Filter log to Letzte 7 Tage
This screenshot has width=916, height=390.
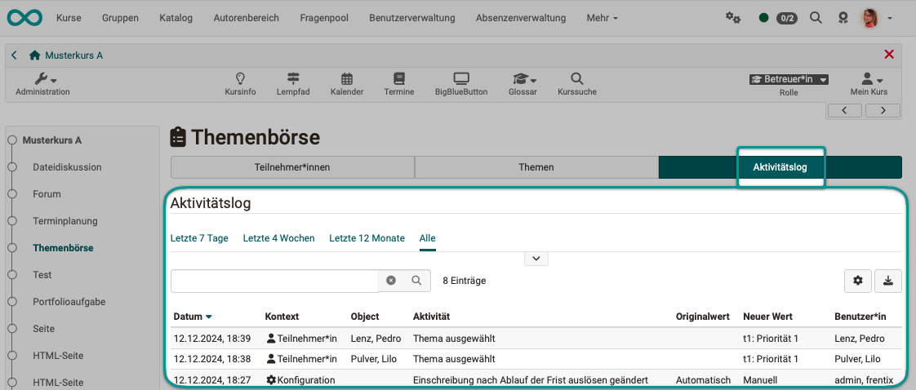coord(199,238)
